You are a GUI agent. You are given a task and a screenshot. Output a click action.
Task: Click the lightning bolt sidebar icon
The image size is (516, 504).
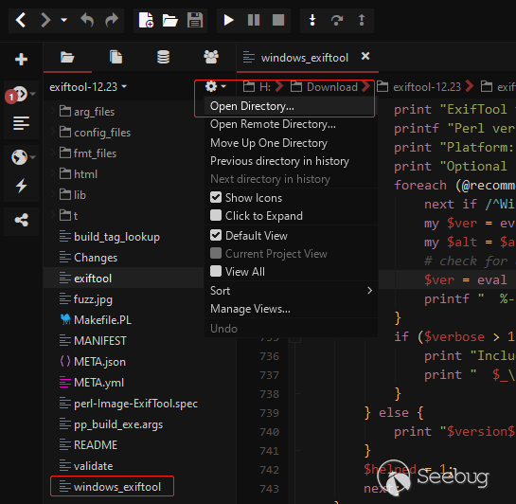coord(22,186)
